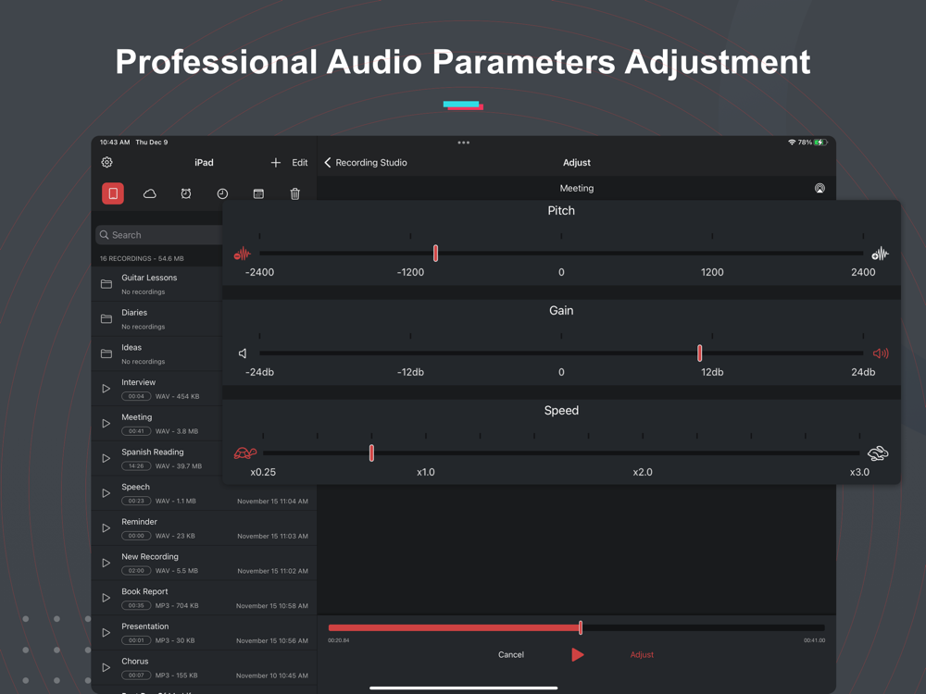Click the loud speaker gain icon
926x694 pixels.
point(881,353)
